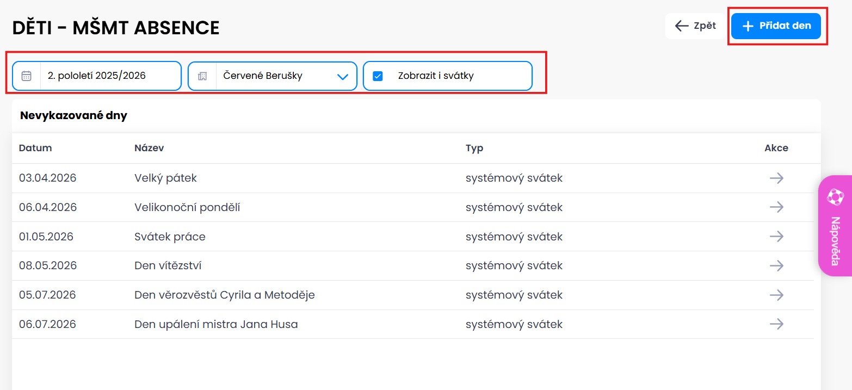Open the 2. pololetí 2025/2026 period field
Image resolution: width=852 pixels, height=390 pixels.
97,76
